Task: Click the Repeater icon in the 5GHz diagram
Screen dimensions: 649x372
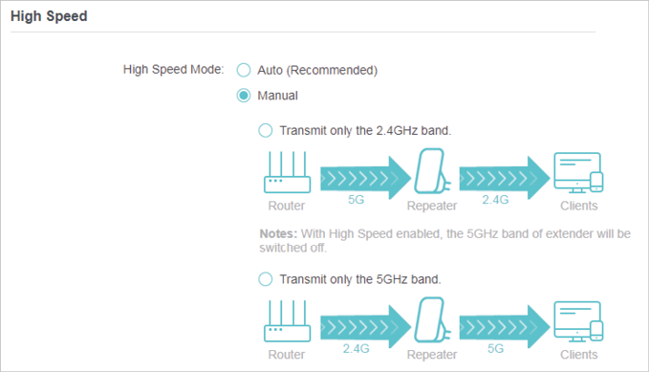Action: [x=433, y=319]
